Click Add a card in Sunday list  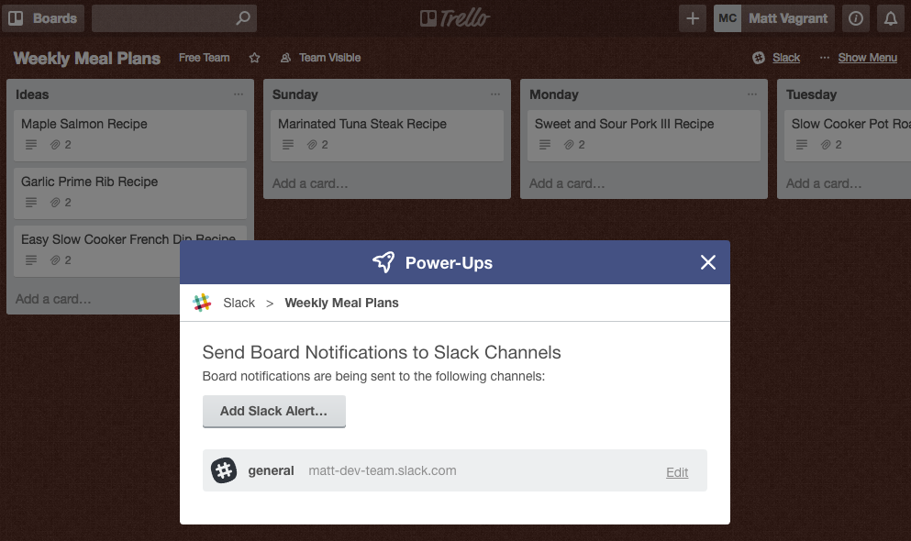(x=310, y=183)
